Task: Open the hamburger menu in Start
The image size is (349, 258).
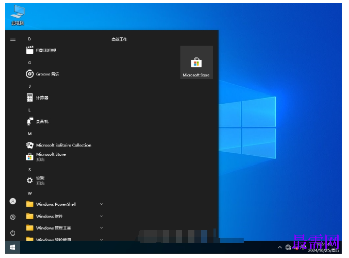Action: [13, 39]
